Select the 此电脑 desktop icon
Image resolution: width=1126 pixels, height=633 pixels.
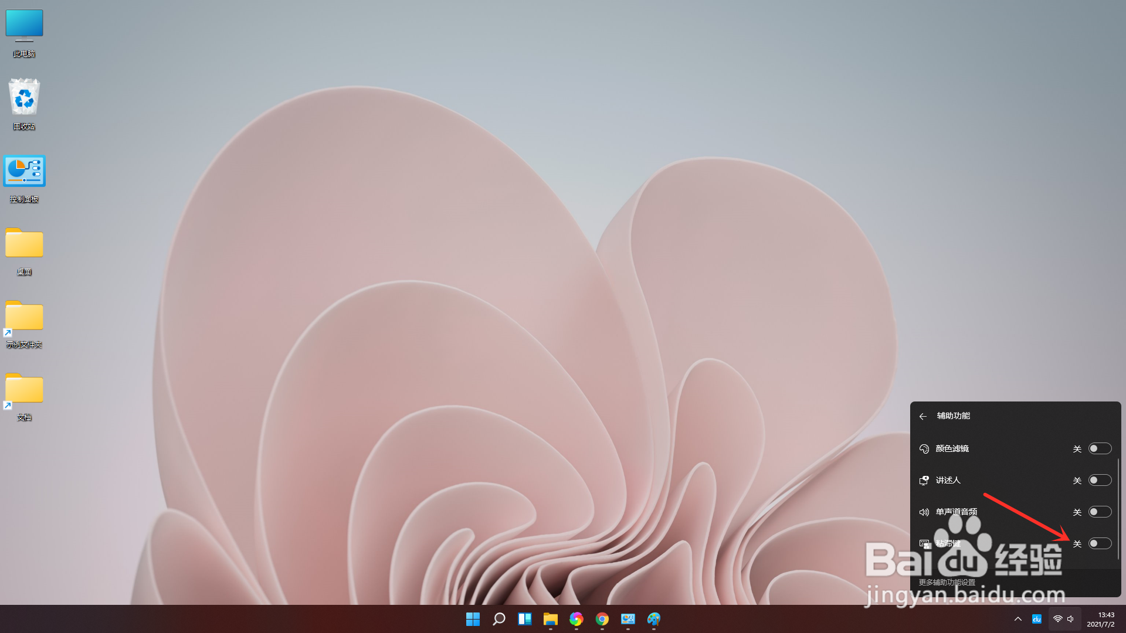24,32
